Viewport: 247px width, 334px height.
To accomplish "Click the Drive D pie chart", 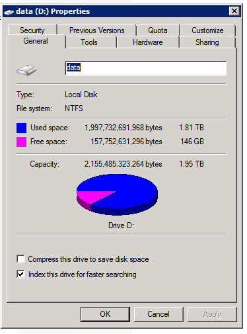I will coord(117,194).
